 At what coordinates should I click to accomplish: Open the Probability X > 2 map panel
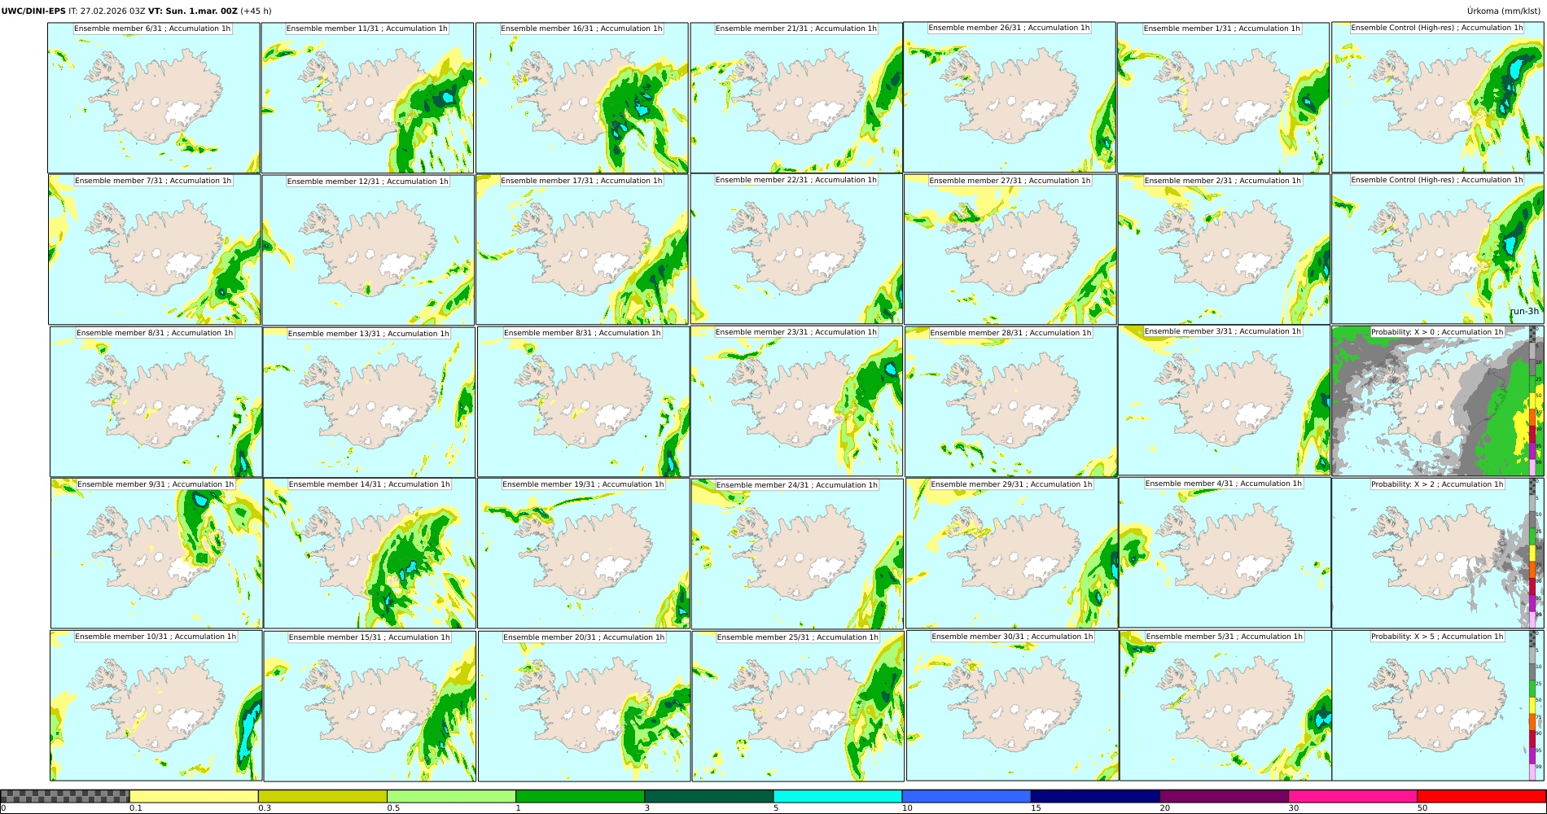1438,554
